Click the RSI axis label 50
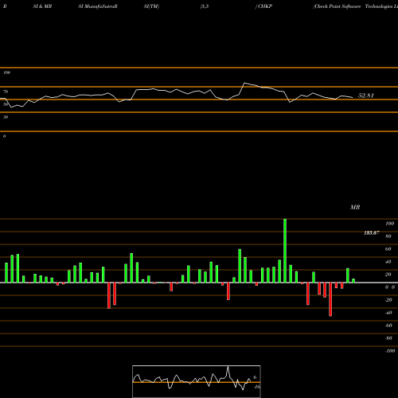 (6, 104)
